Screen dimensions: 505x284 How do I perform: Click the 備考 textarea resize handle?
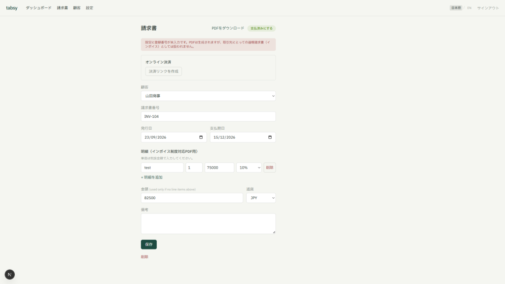click(x=274, y=232)
